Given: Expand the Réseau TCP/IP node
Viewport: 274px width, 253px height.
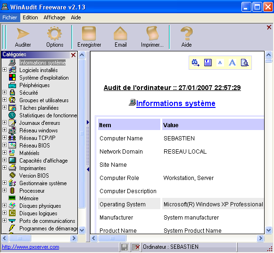Looking at the screenshot, I should coord(5,138).
